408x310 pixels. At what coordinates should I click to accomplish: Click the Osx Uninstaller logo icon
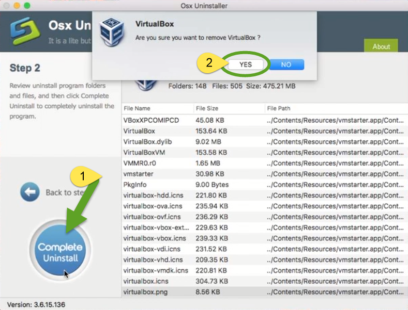click(x=25, y=31)
